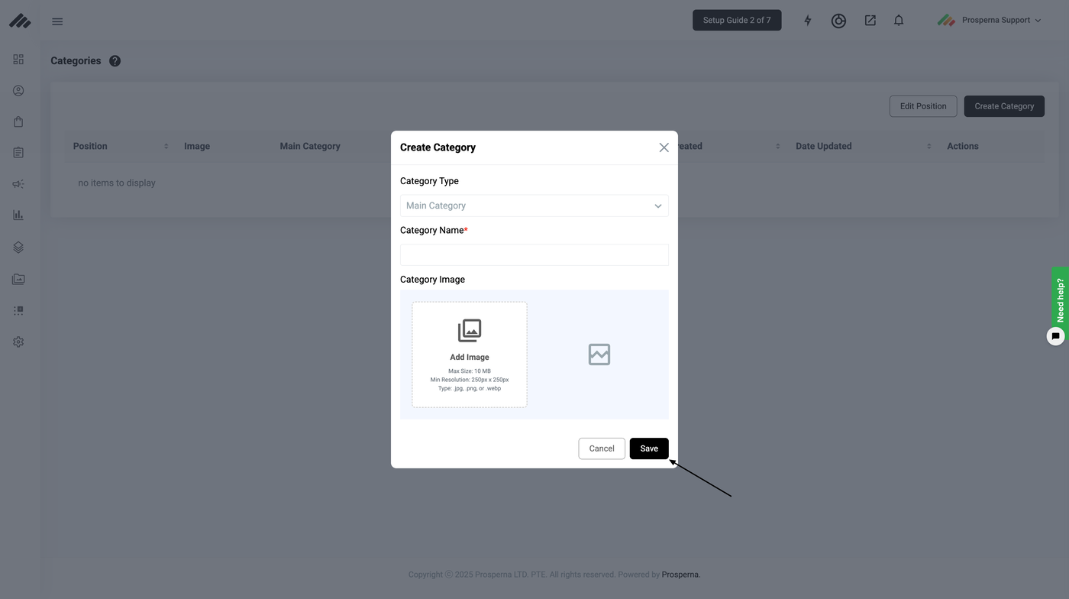Follow the Prosperna link in the footer
This screenshot has height=599, width=1069.
(x=680, y=575)
